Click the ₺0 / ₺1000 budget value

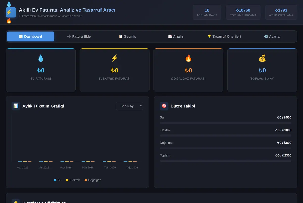pyautogui.click(x=283, y=130)
